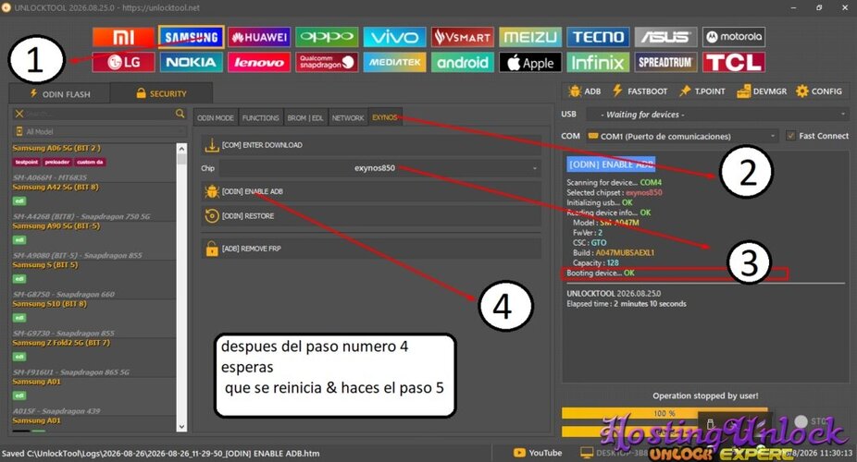
Task: Click the preloader tag under Samsung A06
Action: pos(56,162)
